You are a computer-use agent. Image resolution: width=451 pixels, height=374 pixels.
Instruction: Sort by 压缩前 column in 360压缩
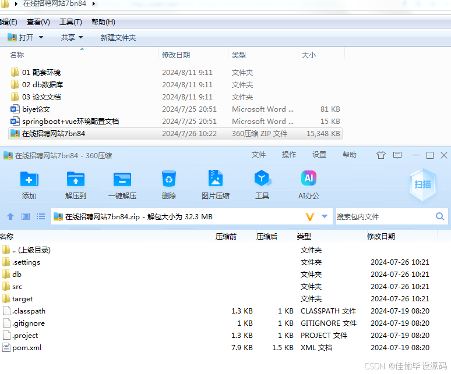226,237
